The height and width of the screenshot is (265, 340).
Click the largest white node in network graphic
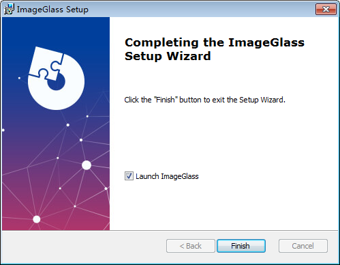[x=87, y=165]
